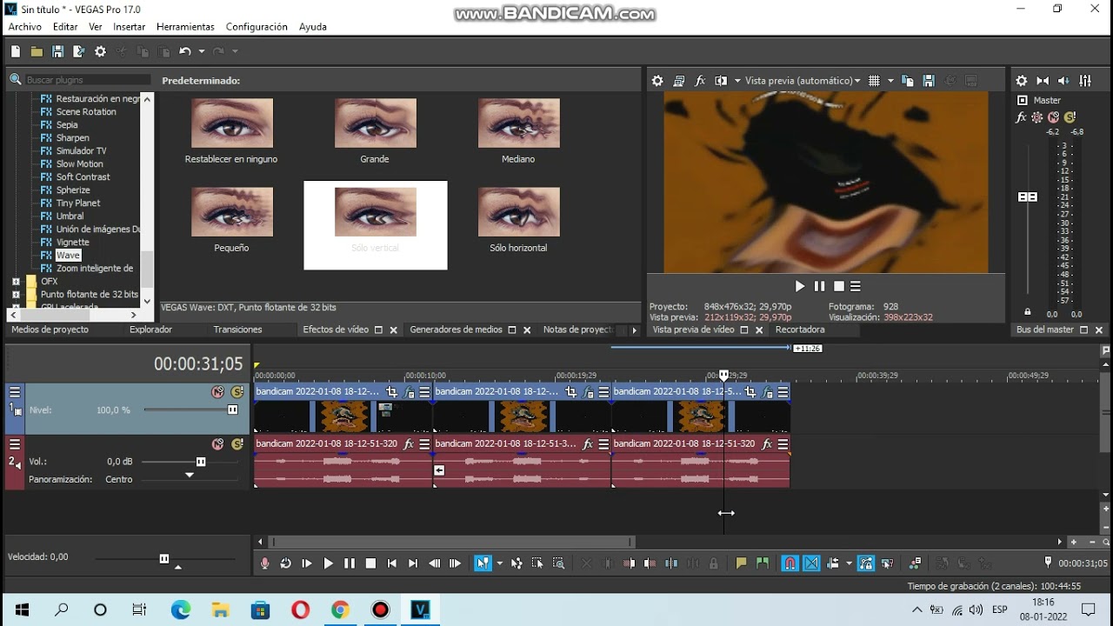
Task: Save the project using the toolbar disk icon
Action: (x=57, y=52)
